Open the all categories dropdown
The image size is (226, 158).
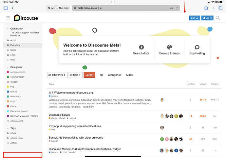click(x=57, y=75)
